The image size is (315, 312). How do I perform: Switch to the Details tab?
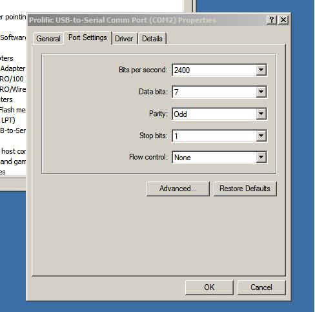point(152,39)
